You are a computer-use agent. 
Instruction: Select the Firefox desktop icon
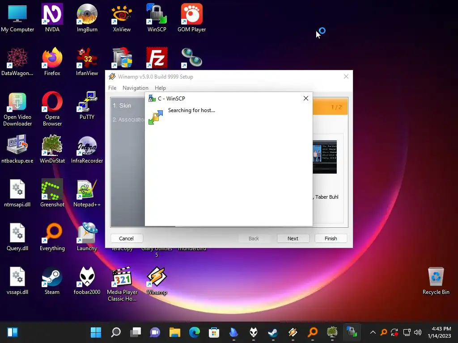point(52,62)
